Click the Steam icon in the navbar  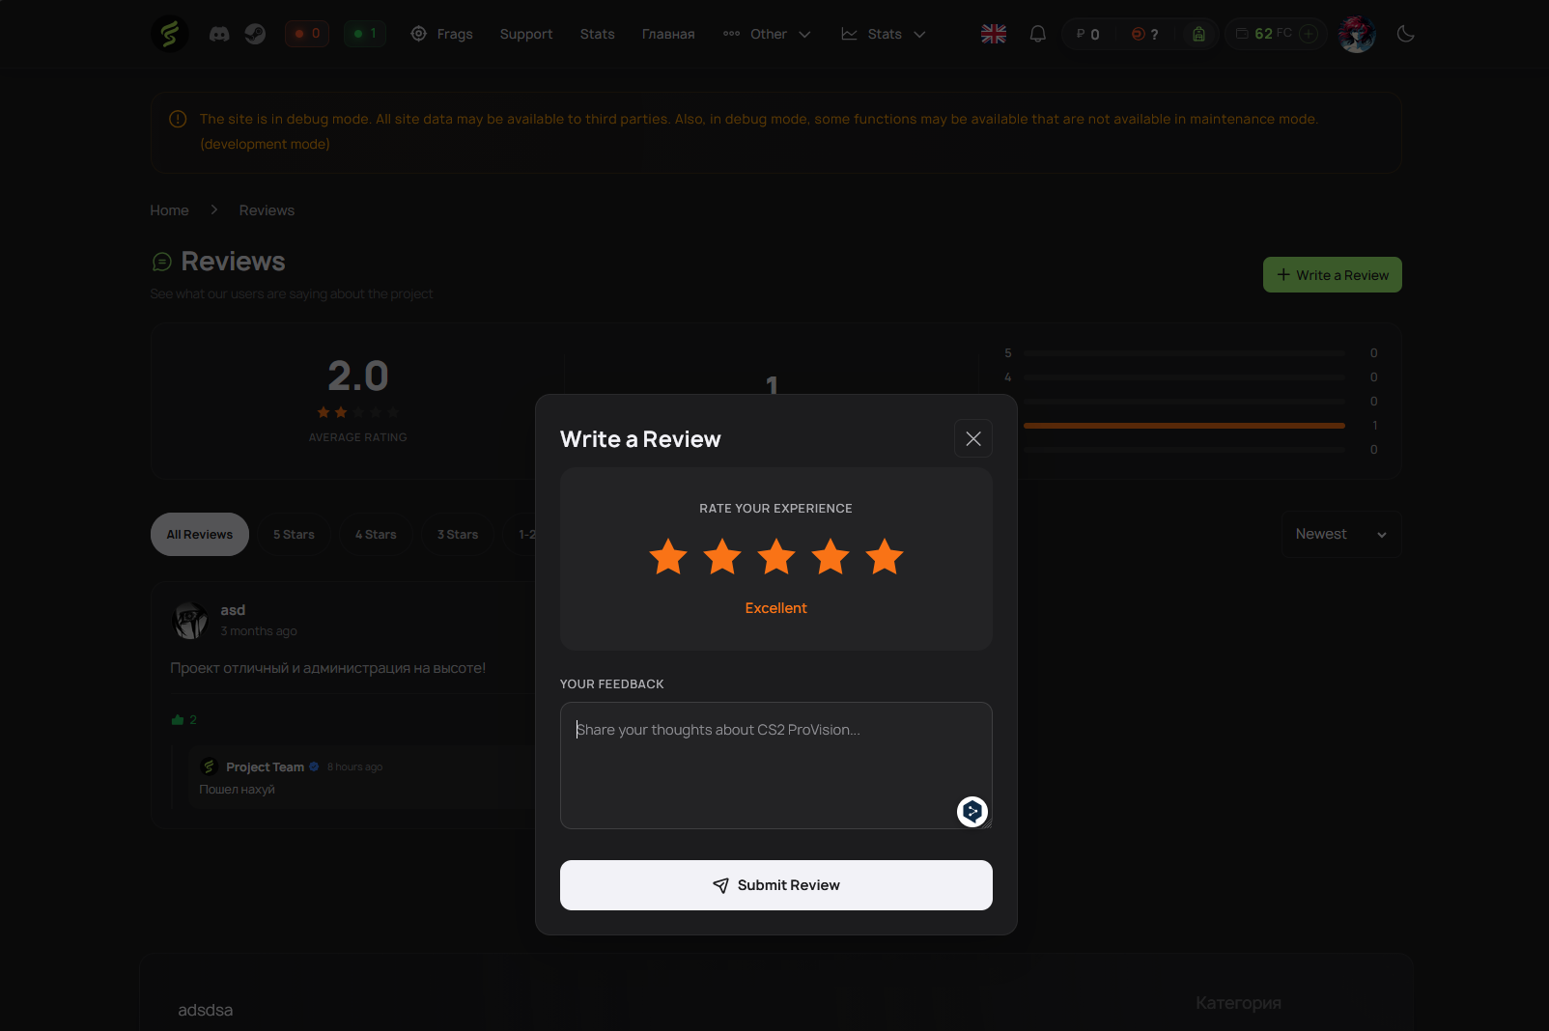(254, 33)
